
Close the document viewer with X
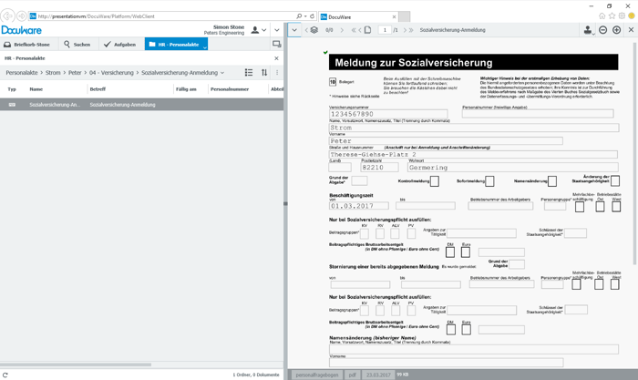[x=631, y=30]
